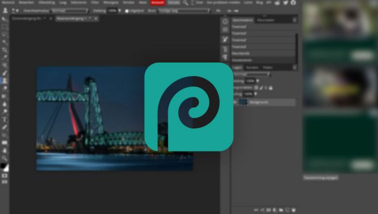The height and width of the screenshot is (214, 378).
Task: Open the Brush side panel icon
Action: [x=225, y=39]
